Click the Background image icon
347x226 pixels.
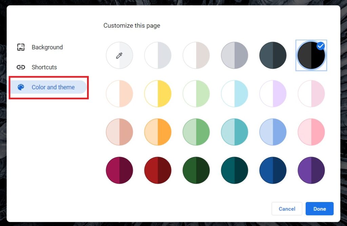point(21,47)
